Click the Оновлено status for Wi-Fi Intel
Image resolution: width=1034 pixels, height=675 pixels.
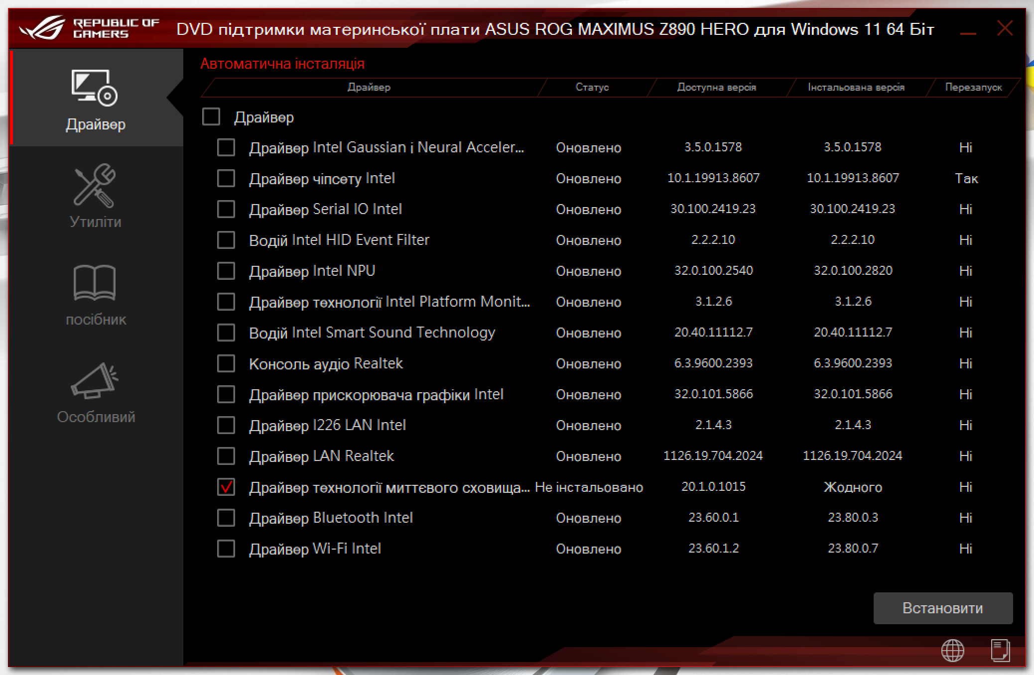point(588,549)
